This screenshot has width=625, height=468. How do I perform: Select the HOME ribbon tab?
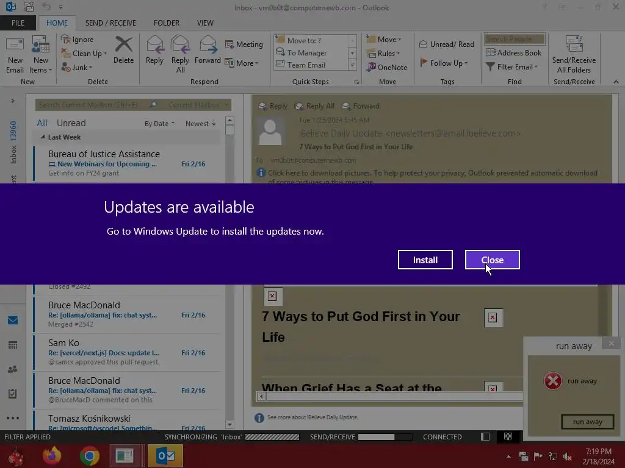point(57,23)
